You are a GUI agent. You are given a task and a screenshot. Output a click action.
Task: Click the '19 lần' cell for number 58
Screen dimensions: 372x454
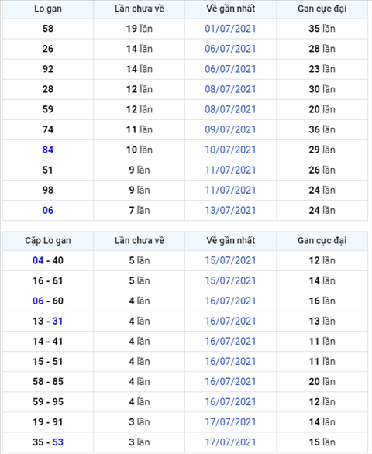[x=139, y=29]
